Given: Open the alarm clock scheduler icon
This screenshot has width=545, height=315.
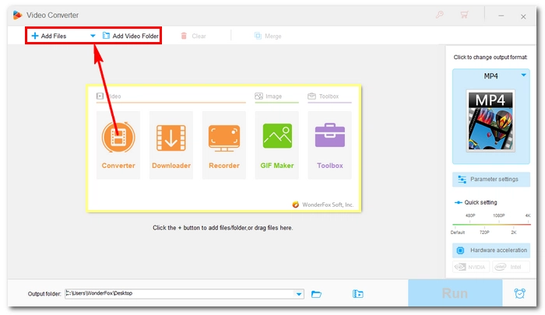Looking at the screenshot, I should point(519,293).
